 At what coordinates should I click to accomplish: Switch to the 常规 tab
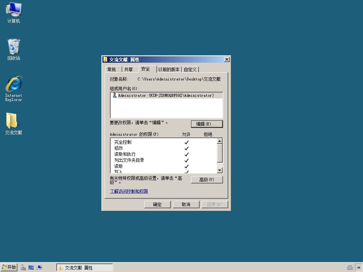113,69
